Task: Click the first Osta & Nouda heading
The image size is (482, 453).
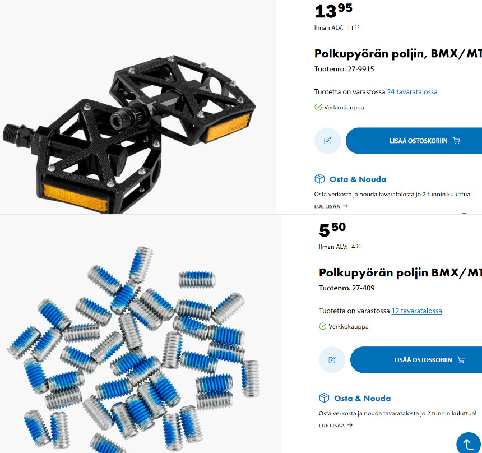Action: coord(358,179)
